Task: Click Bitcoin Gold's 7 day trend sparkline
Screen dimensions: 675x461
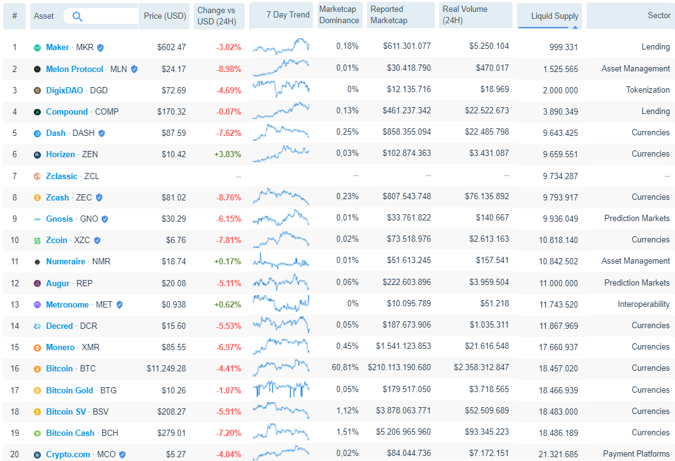Action: click(281, 389)
